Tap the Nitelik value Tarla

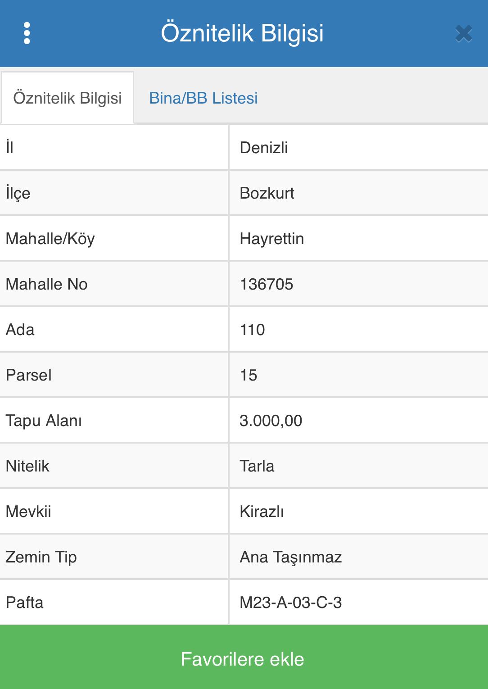click(x=257, y=466)
